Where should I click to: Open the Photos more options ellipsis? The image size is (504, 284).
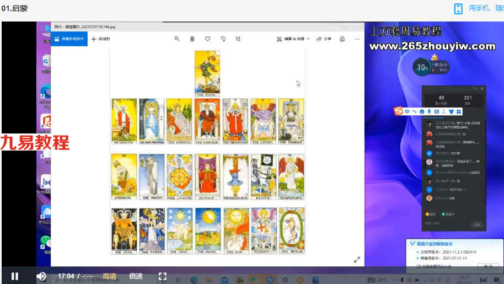click(x=357, y=39)
